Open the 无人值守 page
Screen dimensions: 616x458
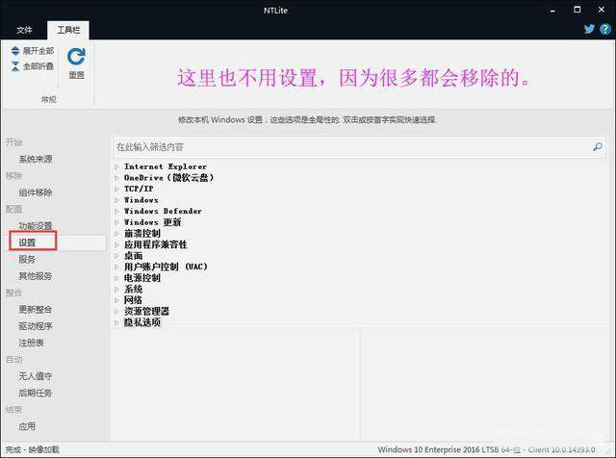pyautogui.click(x=36, y=376)
